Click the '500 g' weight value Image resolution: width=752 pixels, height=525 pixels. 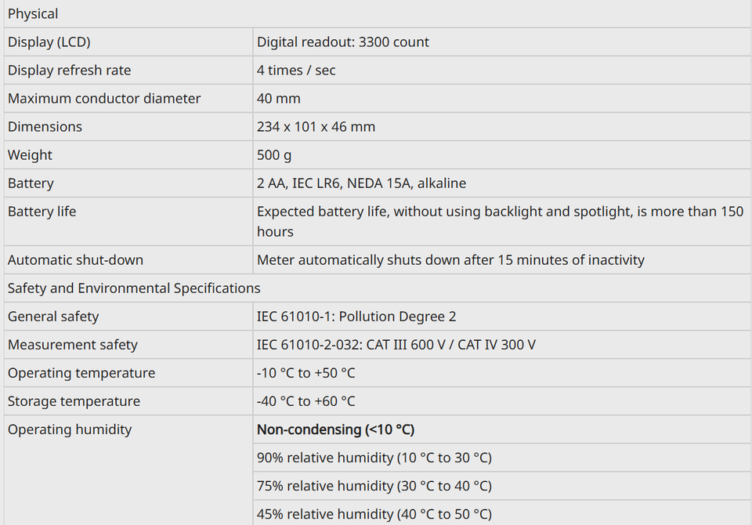(x=274, y=155)
